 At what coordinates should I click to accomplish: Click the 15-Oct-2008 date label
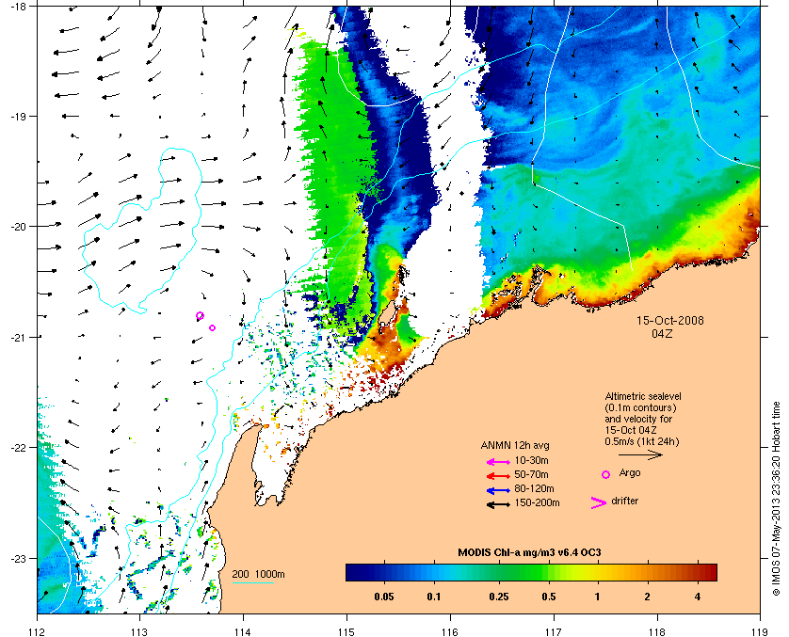tap(670, 320)
